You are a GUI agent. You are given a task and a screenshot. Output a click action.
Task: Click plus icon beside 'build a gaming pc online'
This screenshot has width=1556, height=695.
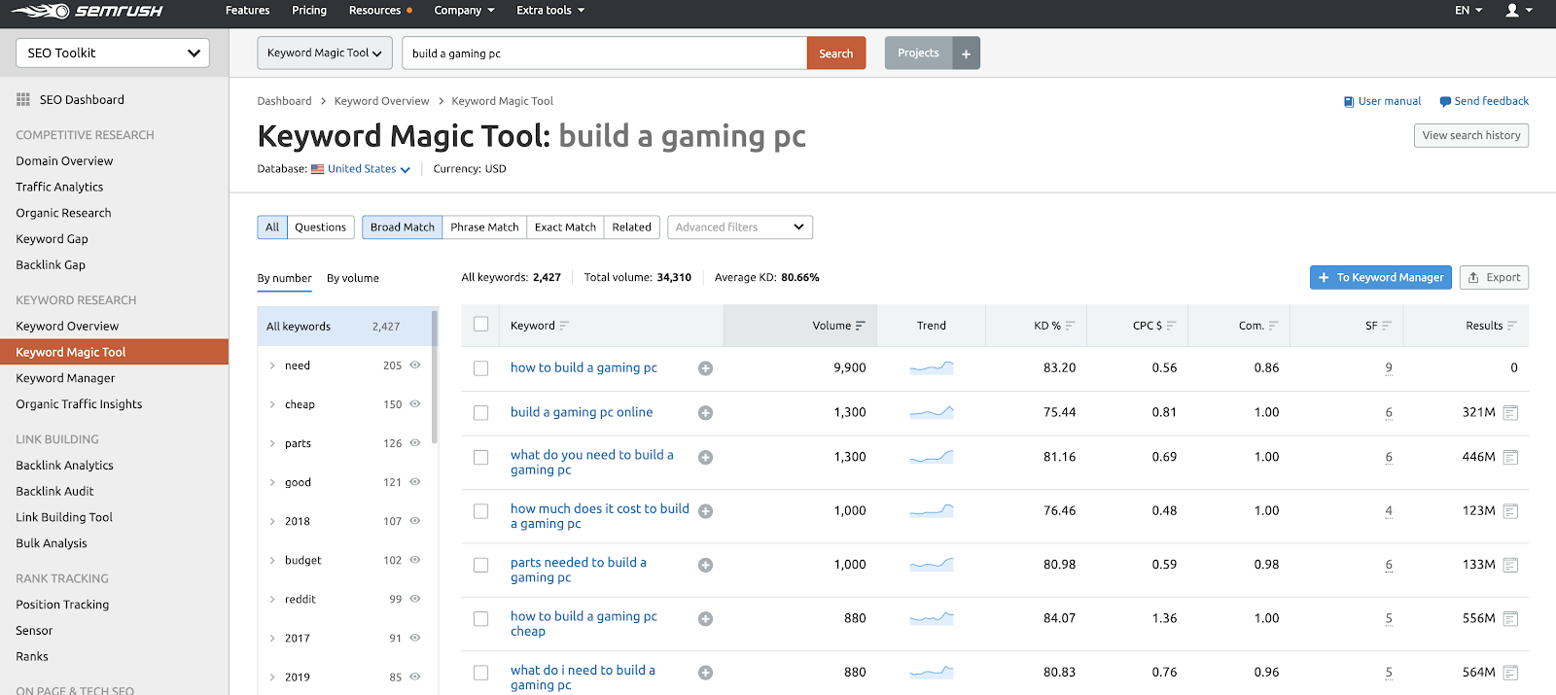[706, 413]
